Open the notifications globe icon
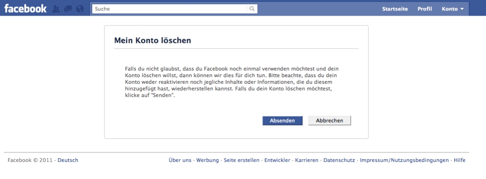 (80, 9)
